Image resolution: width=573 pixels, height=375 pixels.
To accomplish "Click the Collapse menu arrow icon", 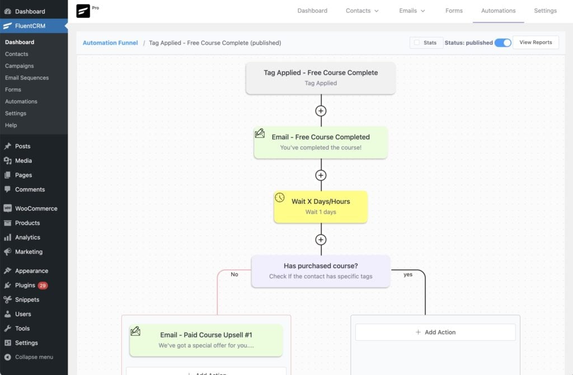I will tap(7, 357).
